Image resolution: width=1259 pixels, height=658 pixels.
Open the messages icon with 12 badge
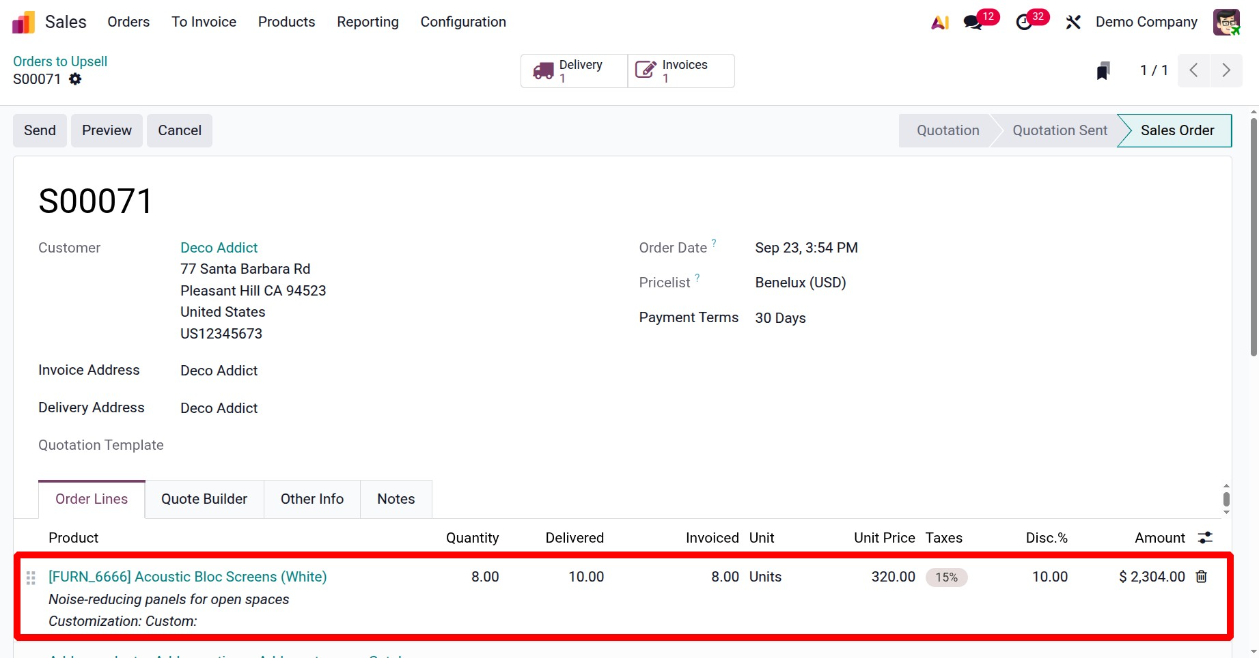click(973, 22)
